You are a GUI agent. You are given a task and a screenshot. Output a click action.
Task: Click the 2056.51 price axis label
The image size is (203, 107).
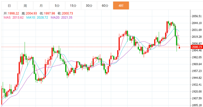(x=197, y=16)
